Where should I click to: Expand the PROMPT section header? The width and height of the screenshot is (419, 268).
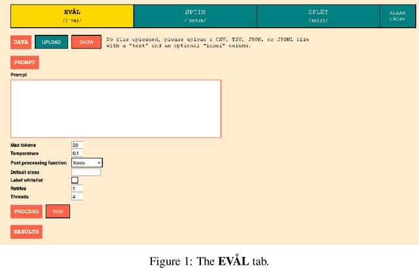click(x=25, y=62)
